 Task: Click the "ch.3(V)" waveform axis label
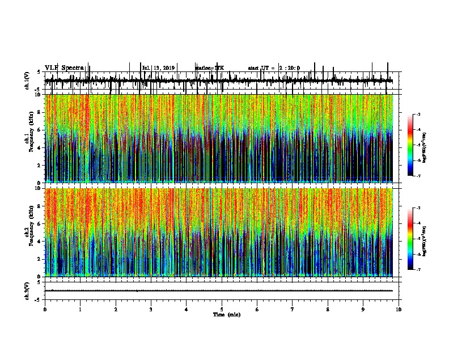27,291
